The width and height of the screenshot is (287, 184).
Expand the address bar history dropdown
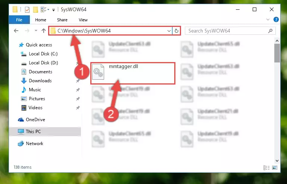tap(169, 31)
